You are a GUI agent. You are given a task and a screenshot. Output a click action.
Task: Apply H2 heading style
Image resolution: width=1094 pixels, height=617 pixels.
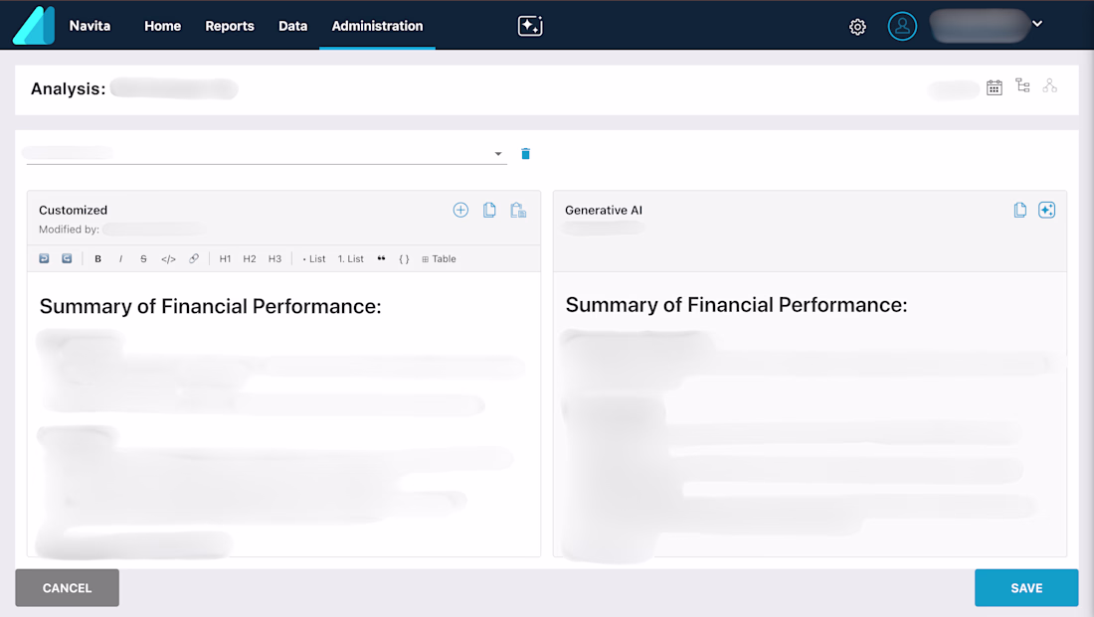(249, 258)
